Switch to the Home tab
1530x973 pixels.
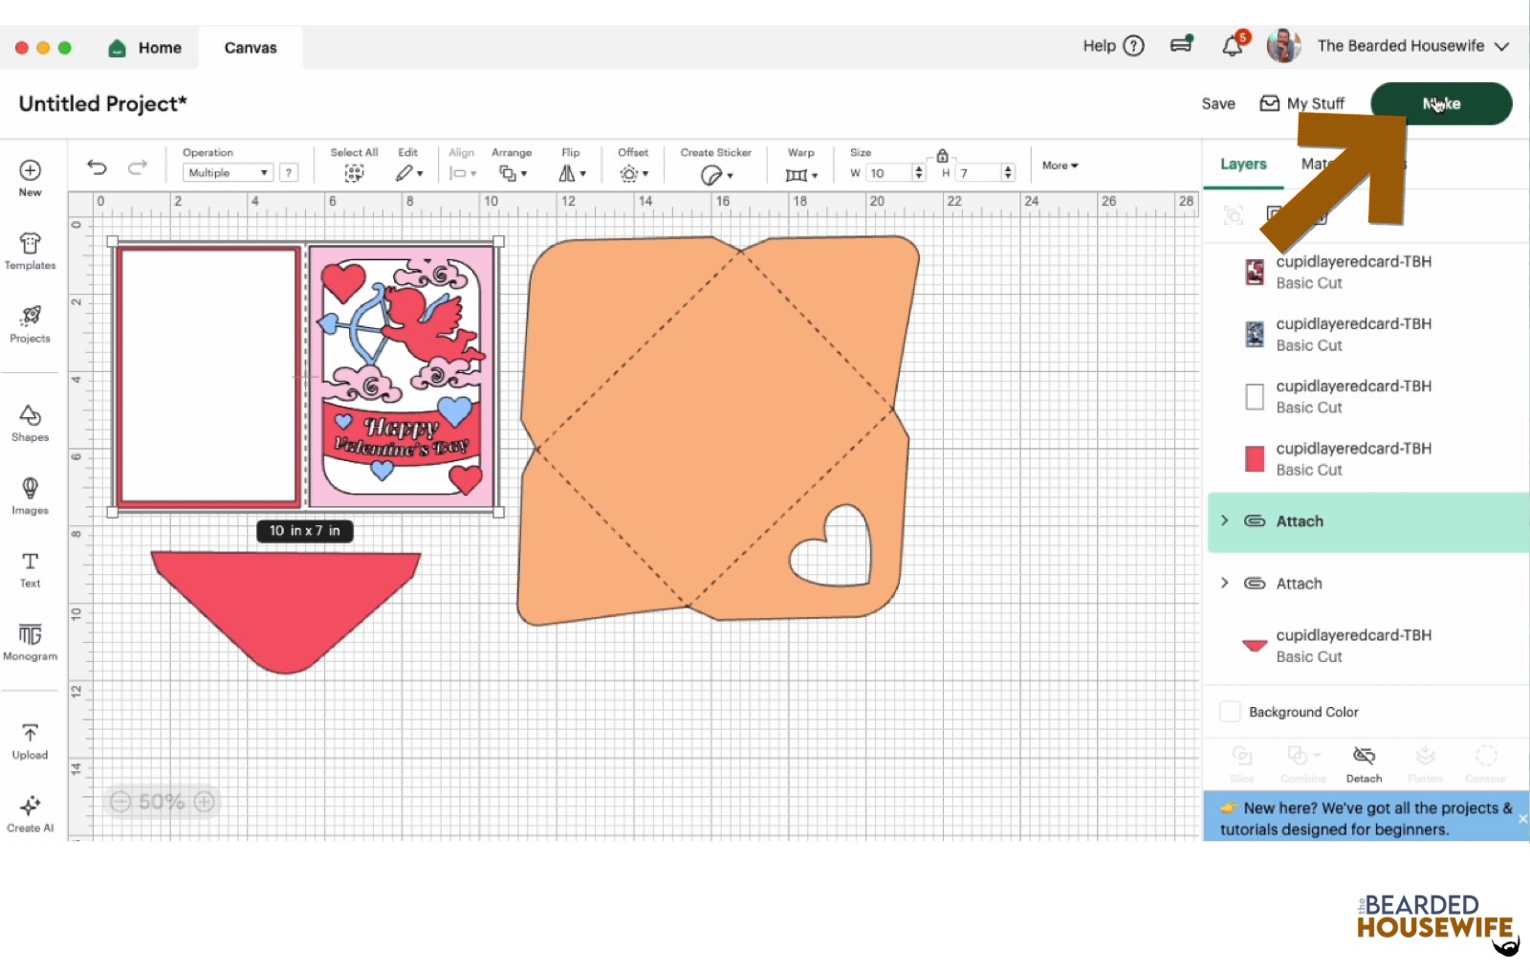(145, 48)
